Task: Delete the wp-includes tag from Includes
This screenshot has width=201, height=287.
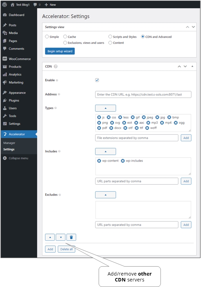Action: [x=123, y=161]
